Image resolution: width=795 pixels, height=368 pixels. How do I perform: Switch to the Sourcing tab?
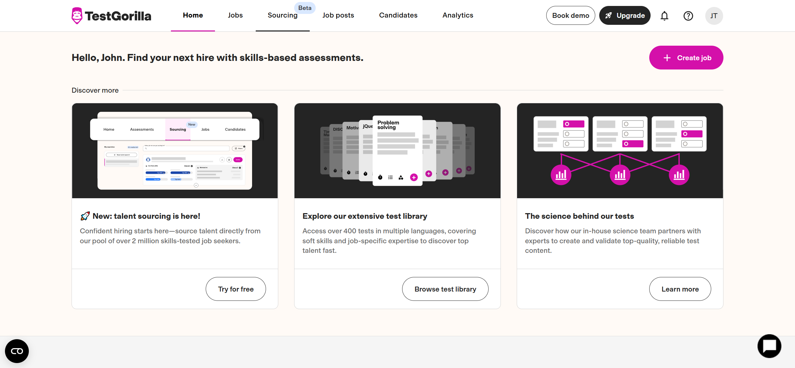pyautogui.click(x=283, y=15)
